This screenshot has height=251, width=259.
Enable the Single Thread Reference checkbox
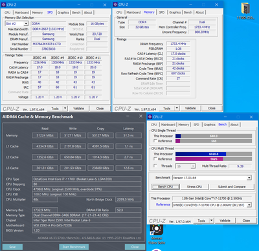point(155,141)
